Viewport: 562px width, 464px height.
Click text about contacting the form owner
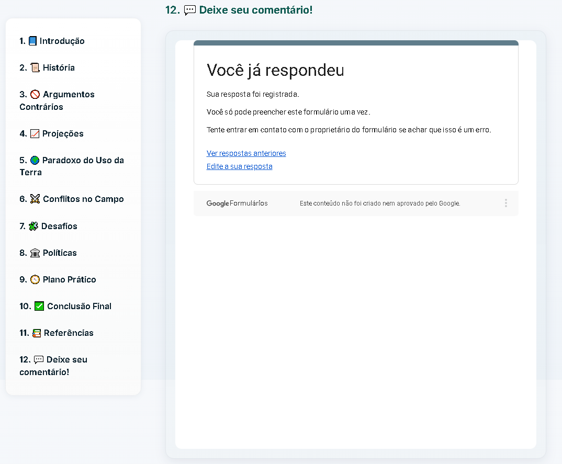[x=349, y=130]
